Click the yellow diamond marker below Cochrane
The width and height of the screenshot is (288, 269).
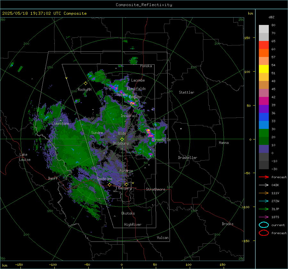pos(110,185)
